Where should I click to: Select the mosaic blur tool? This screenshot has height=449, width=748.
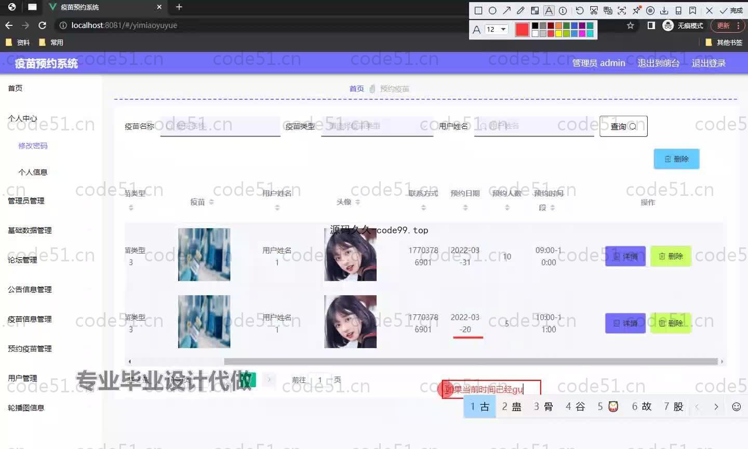pos(535,10)
